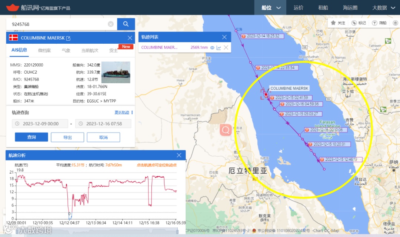Close the 轨迹列表 panel

click(224, 37)
